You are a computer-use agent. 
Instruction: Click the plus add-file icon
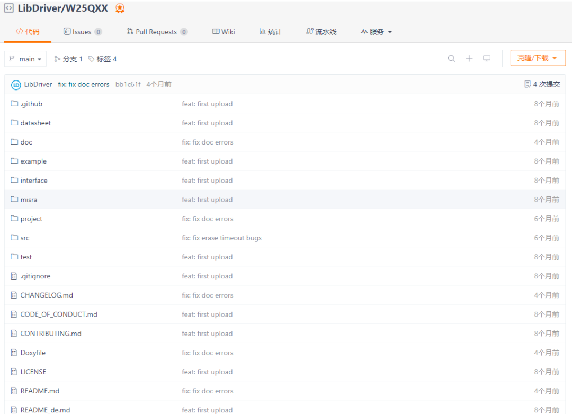[469, 58]
